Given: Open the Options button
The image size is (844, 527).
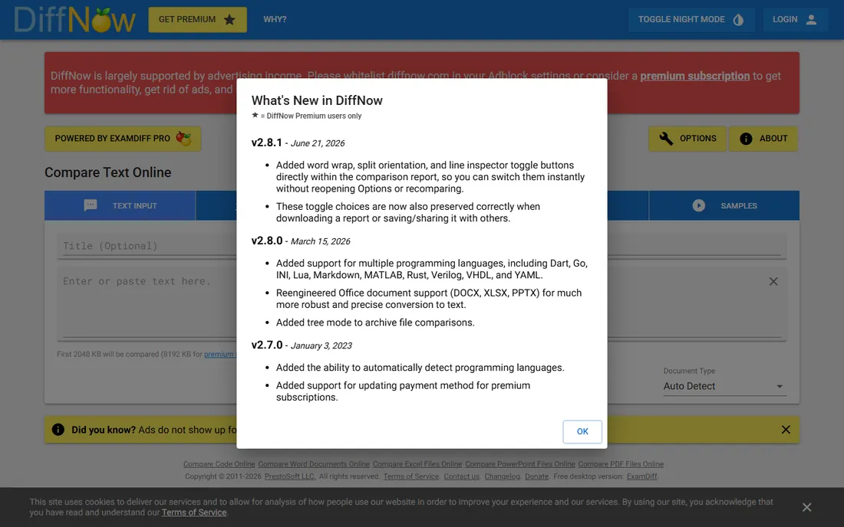Looking at the screenshot, I should [x=687, y=139].
